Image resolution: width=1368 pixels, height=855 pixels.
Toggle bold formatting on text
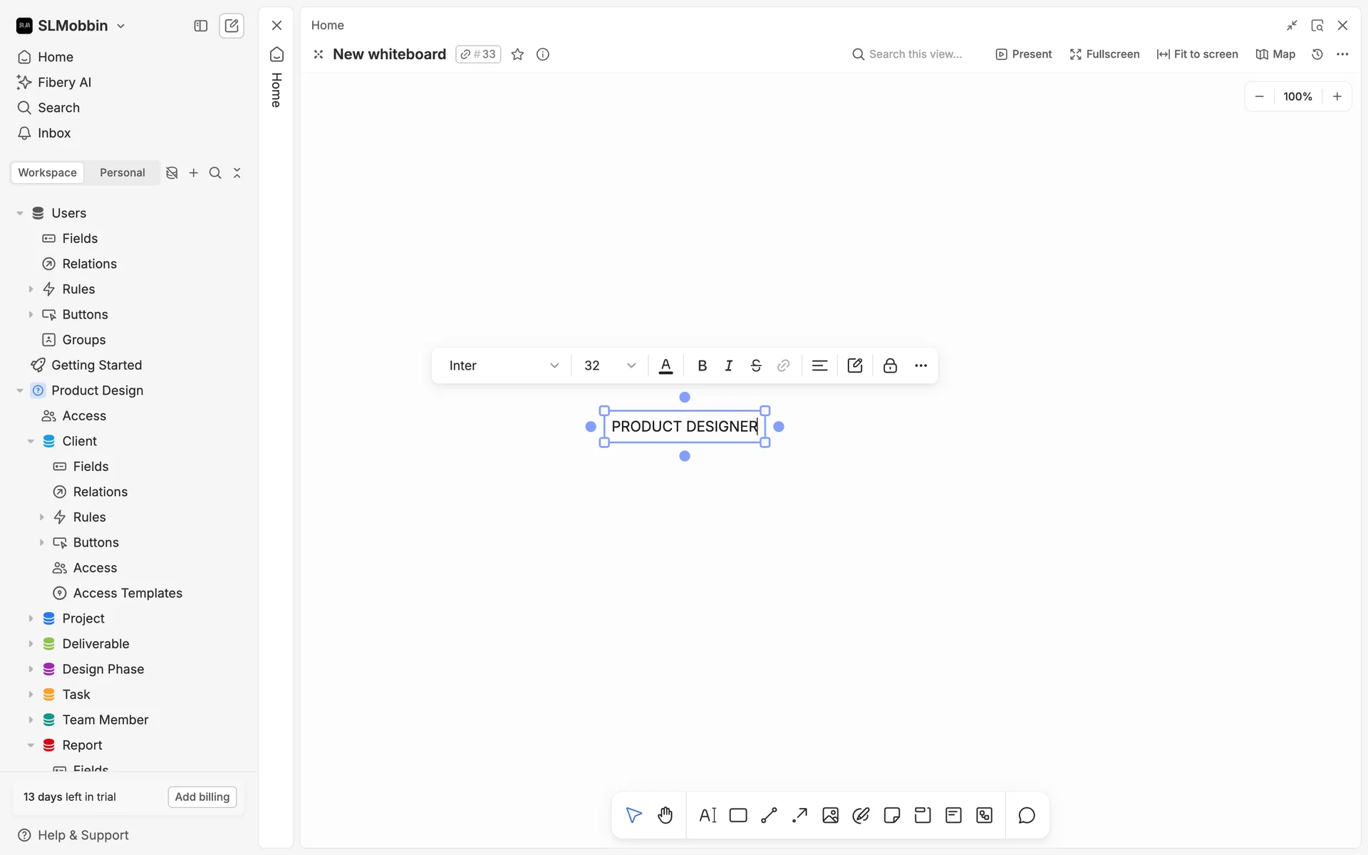702,366
